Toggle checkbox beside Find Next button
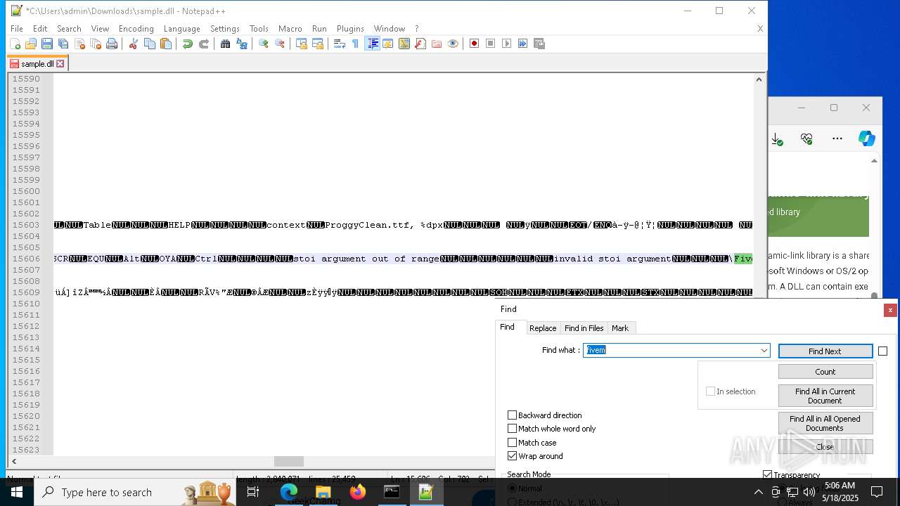The height and width of the screenshot is (506, 900). click(883, 351)
